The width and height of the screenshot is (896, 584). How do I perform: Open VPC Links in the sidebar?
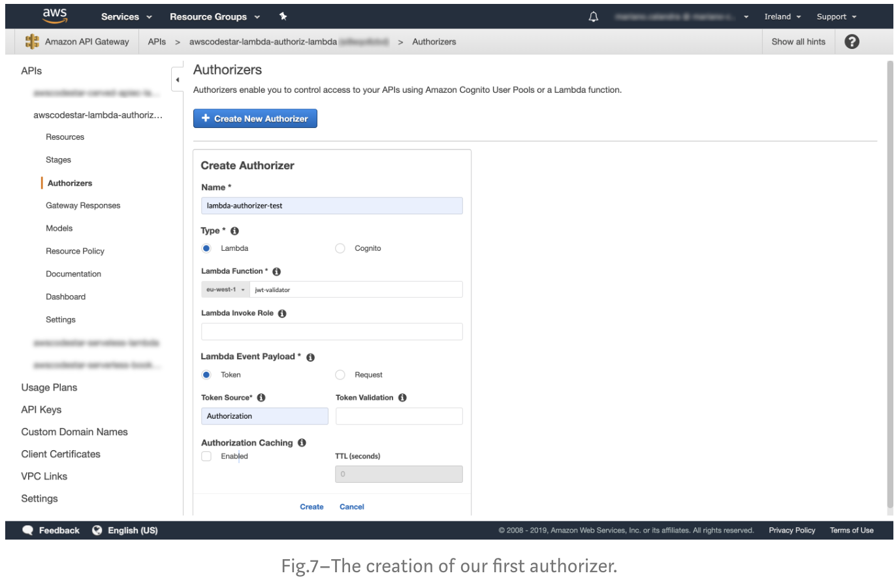pyautogui.click(x=44, y=477)
